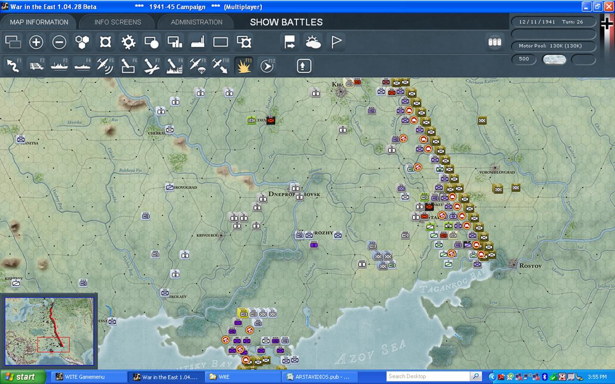Image resolution: width=615 pixels, height=384 pixels.
Task: Select the F5 air recon mode icon
Action: tap(105, 66)
